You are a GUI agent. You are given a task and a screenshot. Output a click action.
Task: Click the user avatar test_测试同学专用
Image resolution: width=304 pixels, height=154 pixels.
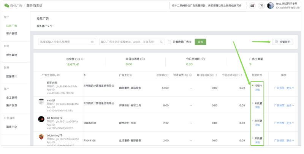[270, 6]
